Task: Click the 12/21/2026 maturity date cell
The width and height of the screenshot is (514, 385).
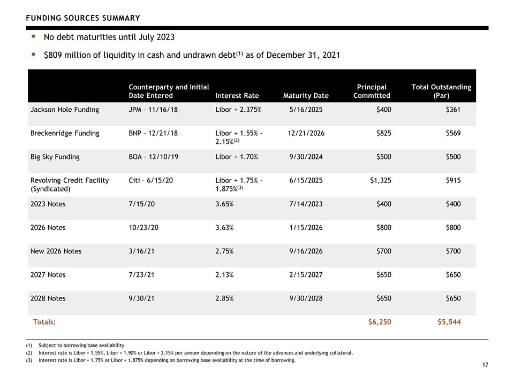Action: pos(306,133)
